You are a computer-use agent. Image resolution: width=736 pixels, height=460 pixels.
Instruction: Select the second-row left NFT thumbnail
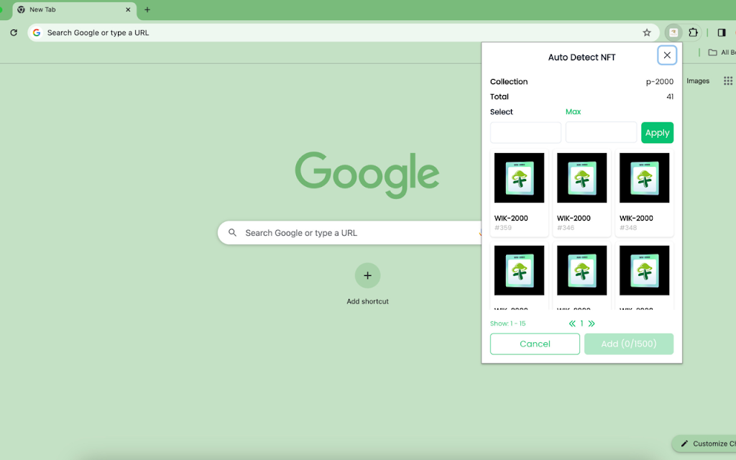coord(519,270)
